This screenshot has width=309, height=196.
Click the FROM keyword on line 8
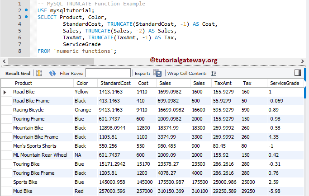click(x=44, y=51)
